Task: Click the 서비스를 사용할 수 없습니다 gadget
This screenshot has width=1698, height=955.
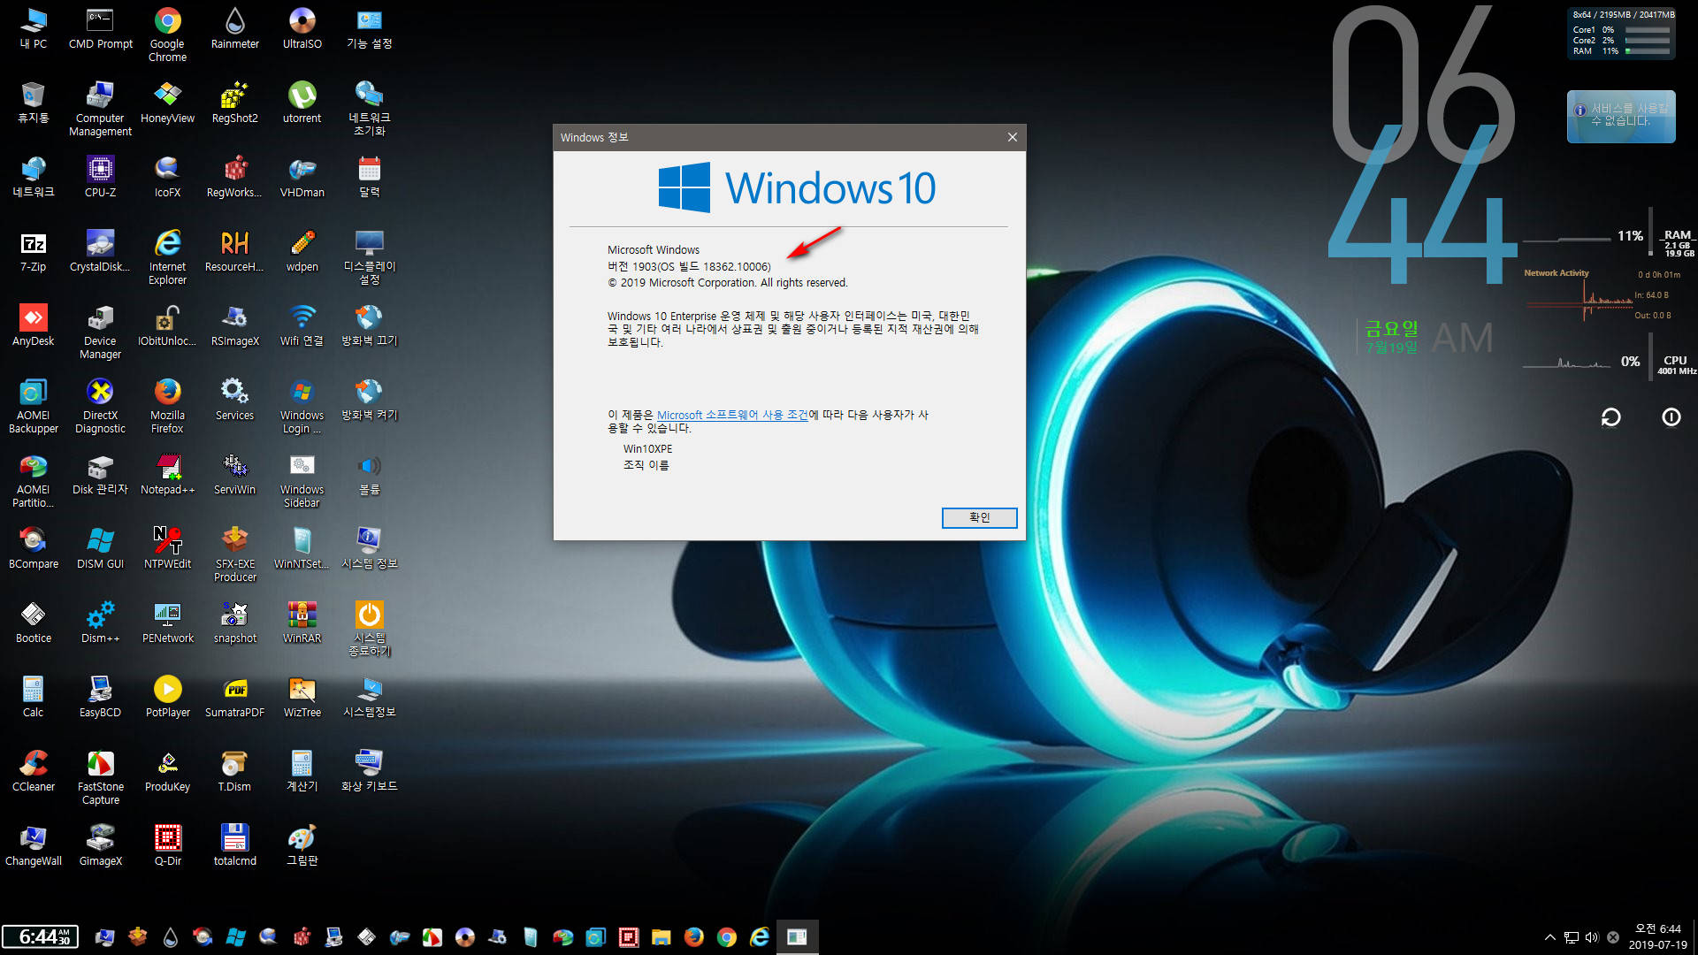Action: tap(1621, 116)
